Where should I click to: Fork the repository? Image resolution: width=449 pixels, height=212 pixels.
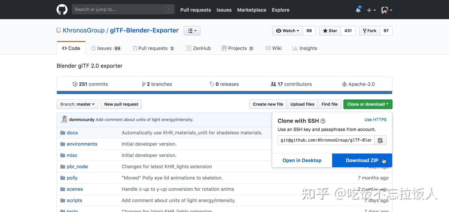pyautogui.click(x=369, y=31)
